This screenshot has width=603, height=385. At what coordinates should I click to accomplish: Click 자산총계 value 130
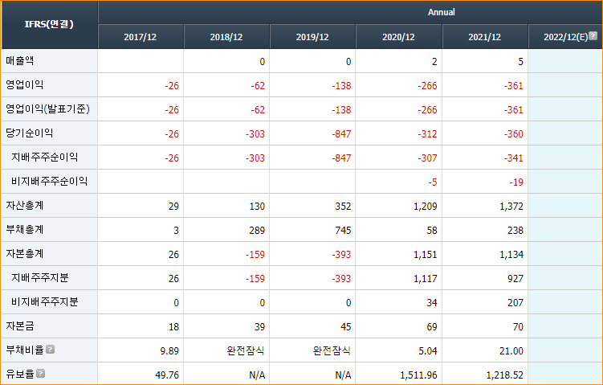tap(257, 207)
